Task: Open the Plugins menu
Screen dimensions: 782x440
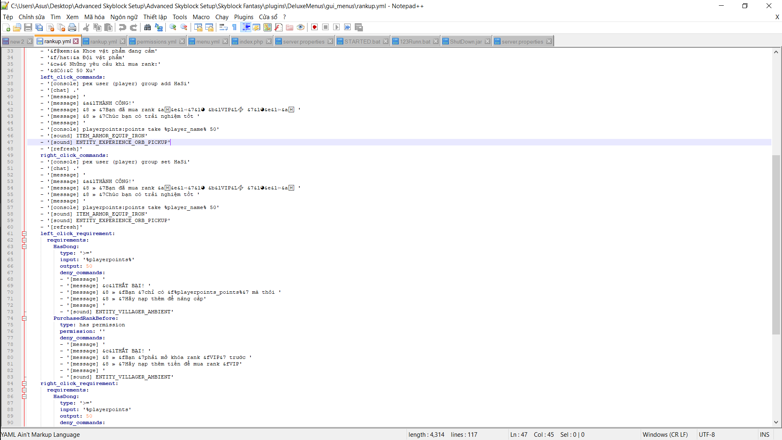Action: [244, 17]
